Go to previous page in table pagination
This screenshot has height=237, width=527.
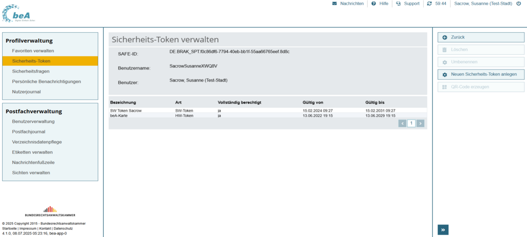tap(403, 123)
